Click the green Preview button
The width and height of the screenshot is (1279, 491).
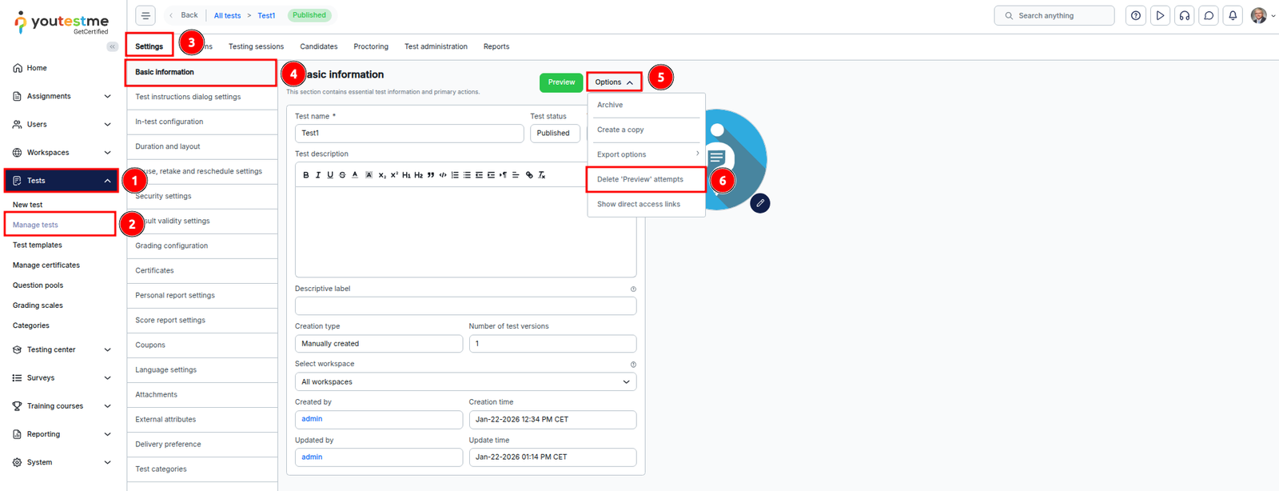tap(561, 82)
